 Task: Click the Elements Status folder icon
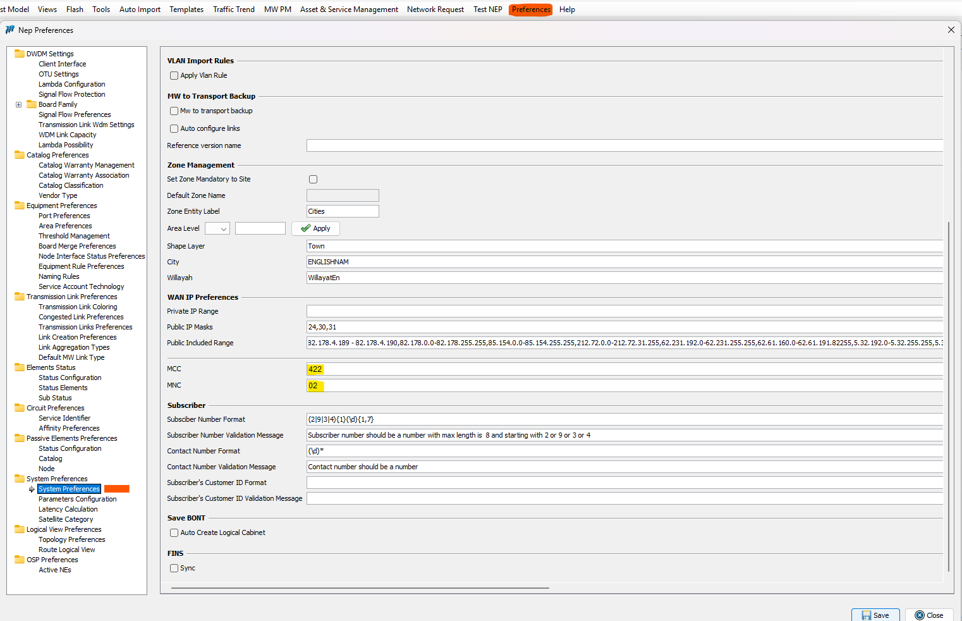tap(20, 367)
